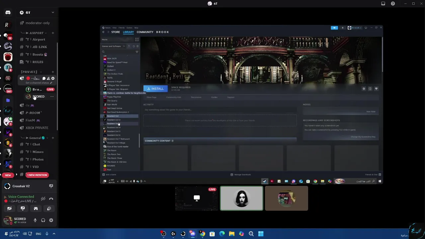Show hidden system tray icons chevron
Screen dimensions: 425x239
coord(54,234)
